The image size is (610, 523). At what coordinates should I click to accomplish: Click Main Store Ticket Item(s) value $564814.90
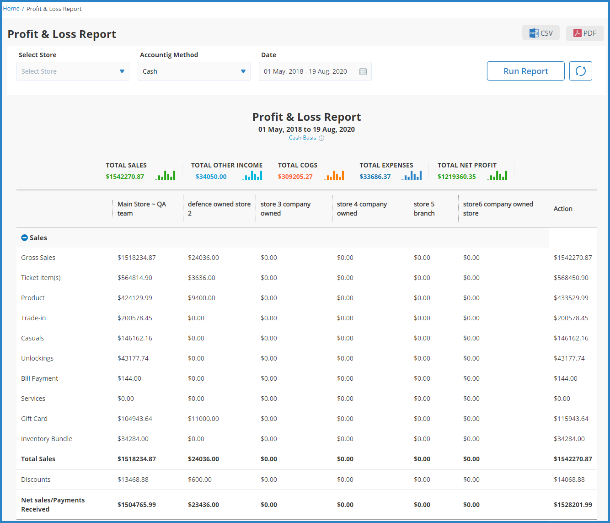(x=135, y=278)
